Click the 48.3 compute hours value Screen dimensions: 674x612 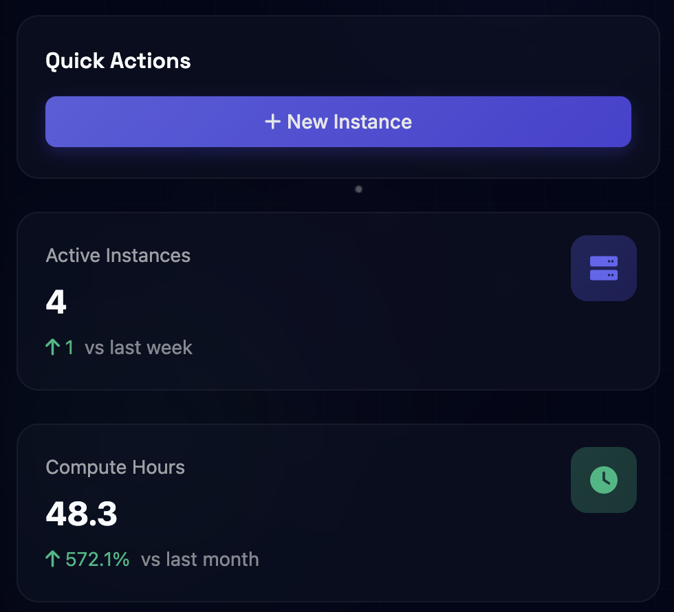[81, 512]
